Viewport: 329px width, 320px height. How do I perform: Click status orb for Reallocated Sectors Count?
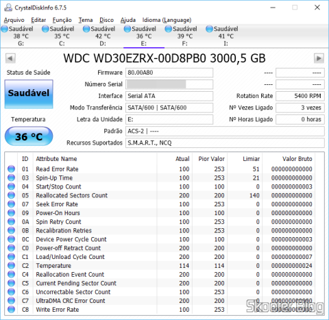pos(11,195)
